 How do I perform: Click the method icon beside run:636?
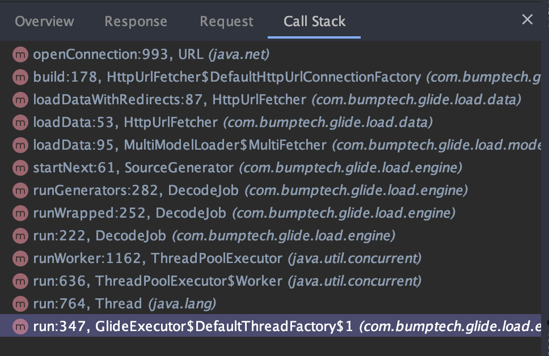[20, 281]
